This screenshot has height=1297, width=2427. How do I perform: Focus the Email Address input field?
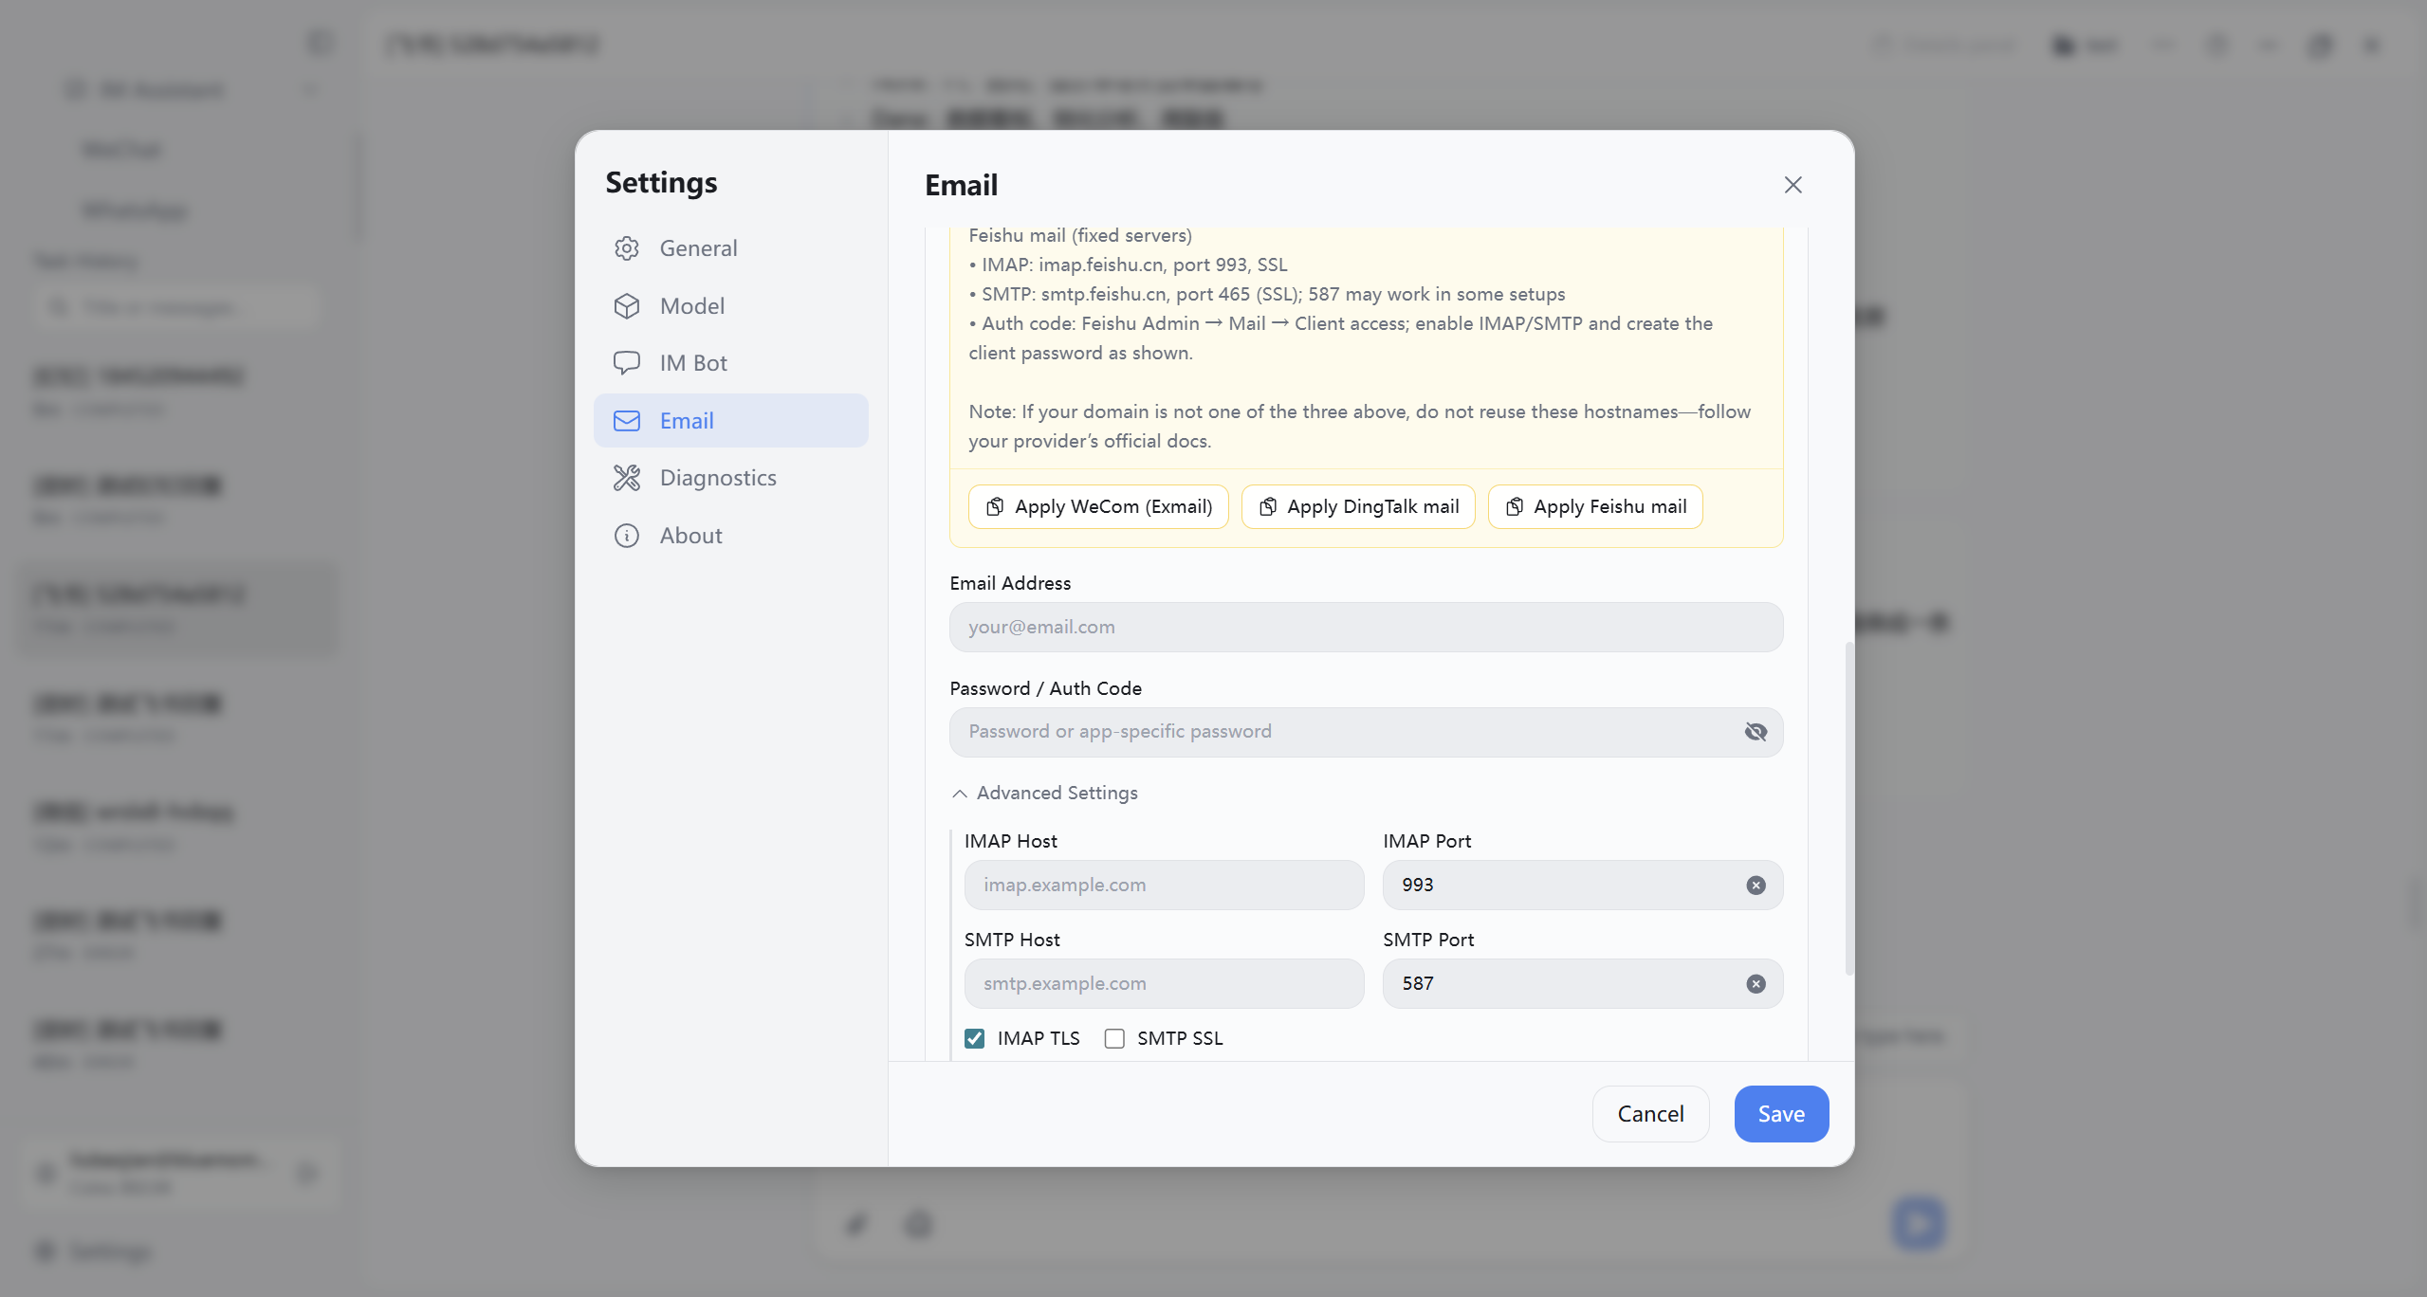pos(1366,627)
